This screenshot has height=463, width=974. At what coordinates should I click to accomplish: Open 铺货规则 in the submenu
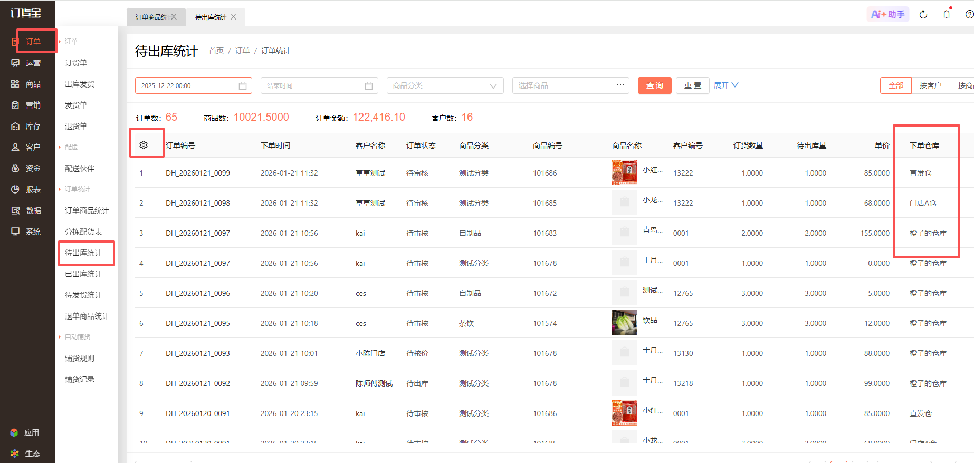click(x=80, y=358)
